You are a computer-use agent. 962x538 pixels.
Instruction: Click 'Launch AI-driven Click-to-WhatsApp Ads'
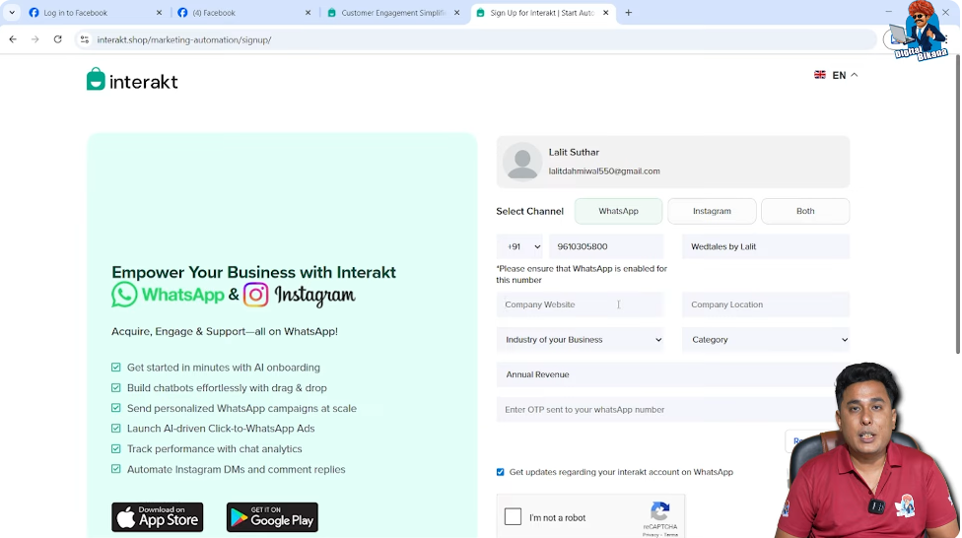pyautogui.click(x=221, y=429)
